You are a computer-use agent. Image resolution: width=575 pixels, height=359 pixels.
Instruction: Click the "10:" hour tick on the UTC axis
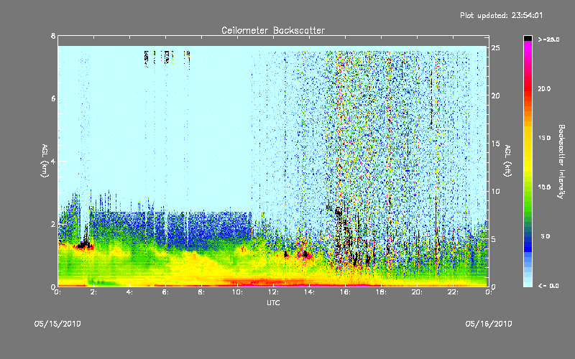coord(237,292)
